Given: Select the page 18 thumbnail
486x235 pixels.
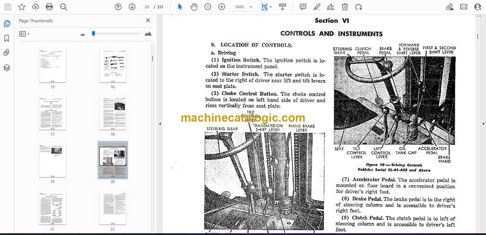Looking at the screenshot, I should (x=112, y=112).
